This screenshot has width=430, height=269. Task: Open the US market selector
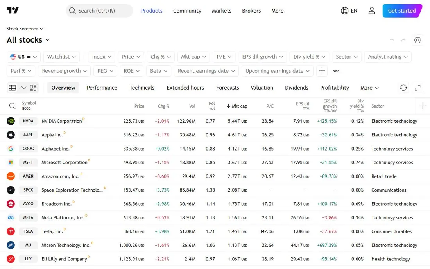click(x=23, y=57)
